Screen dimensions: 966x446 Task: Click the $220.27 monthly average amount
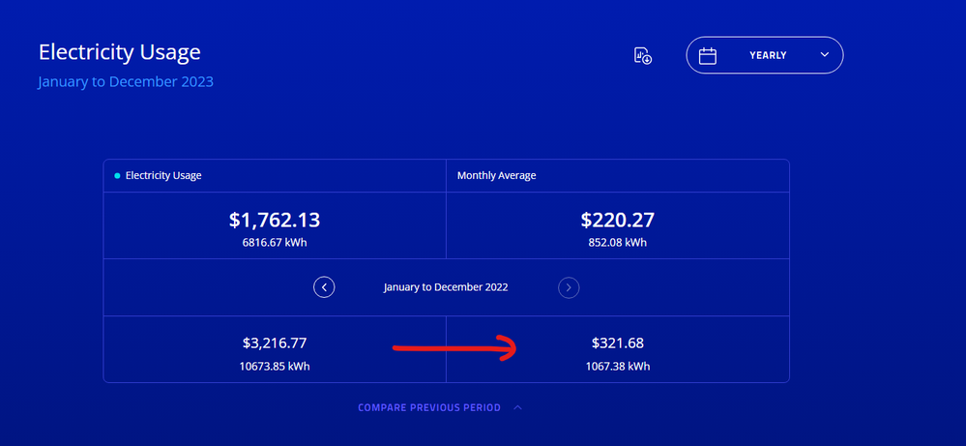tap(617, 221)
